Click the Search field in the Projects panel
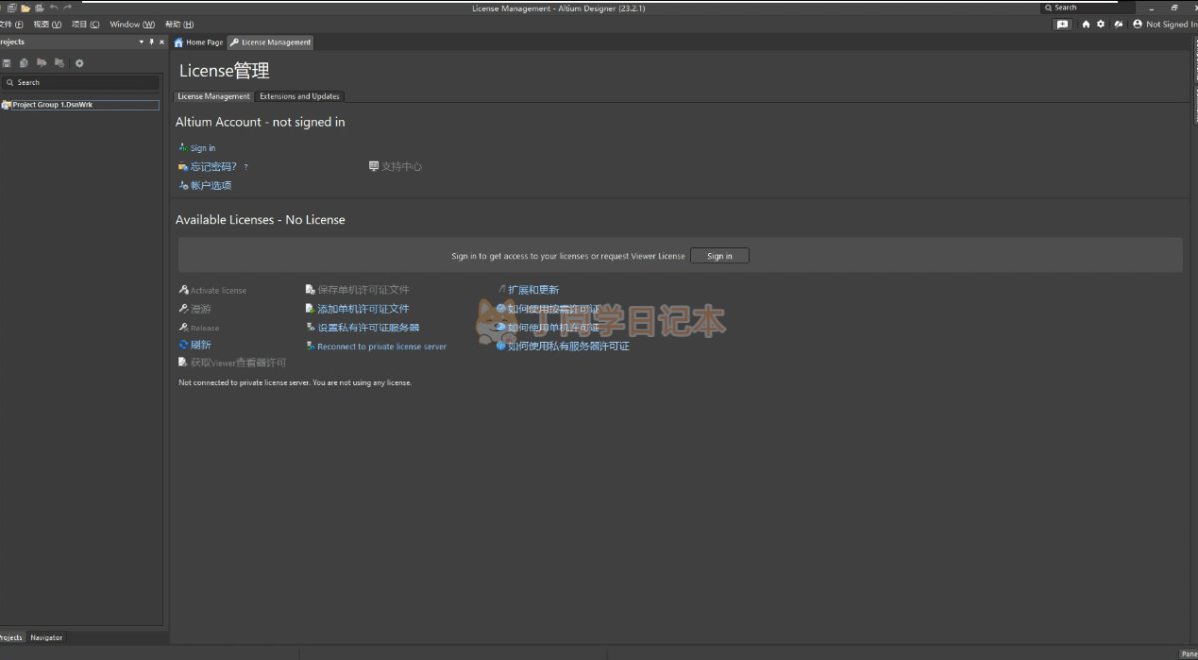This screenshot has width=1198, height=660. [x=81, y=83]
